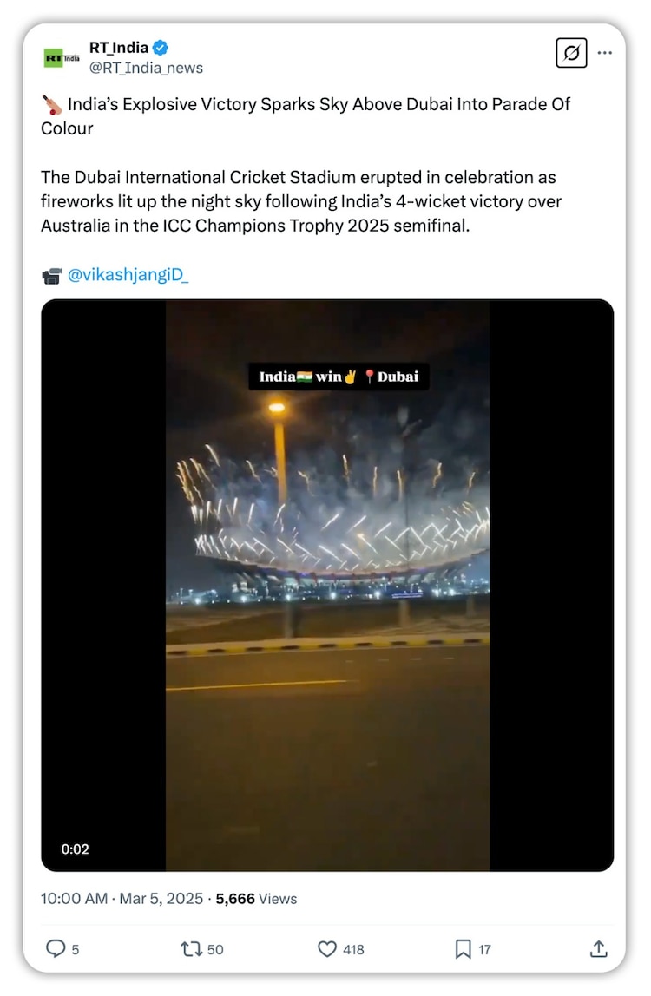This screenshot has width=651, height=996.
Task: Click the RT_India display name
Action: (119, 49)
